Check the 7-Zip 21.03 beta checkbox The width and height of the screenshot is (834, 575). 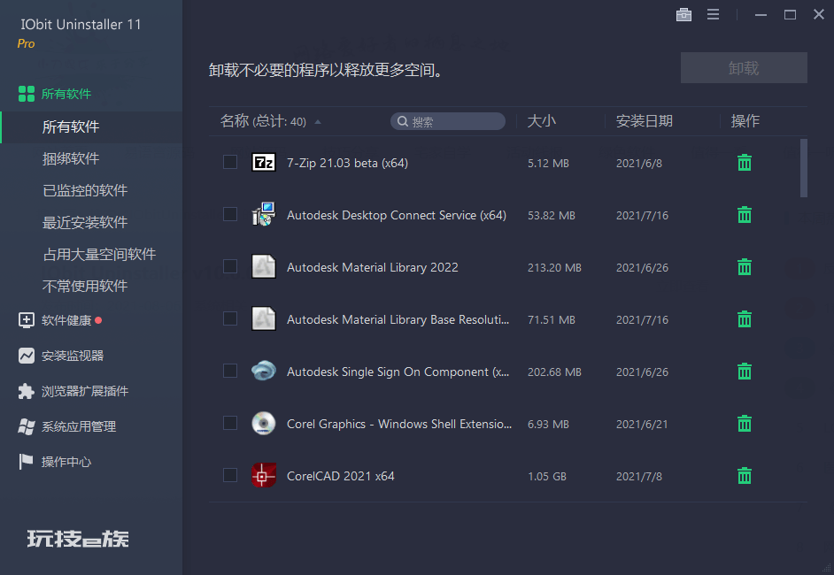230,162
